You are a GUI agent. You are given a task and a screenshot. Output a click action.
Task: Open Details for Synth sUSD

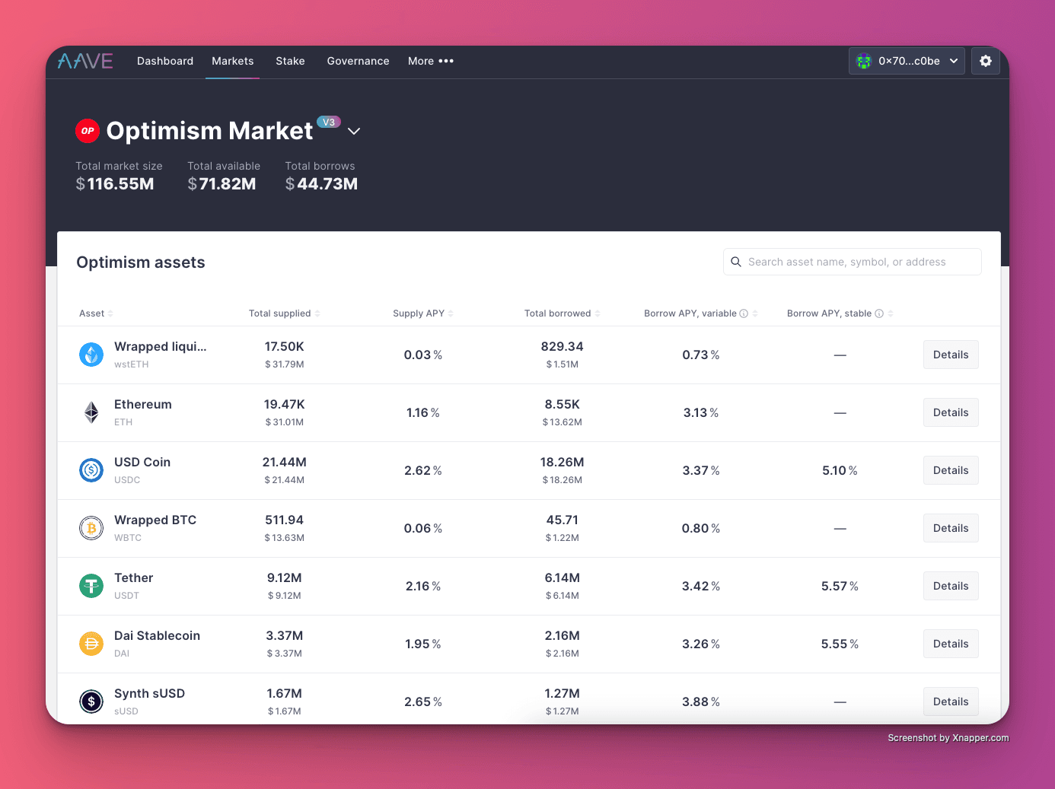(x=951, y=702)
